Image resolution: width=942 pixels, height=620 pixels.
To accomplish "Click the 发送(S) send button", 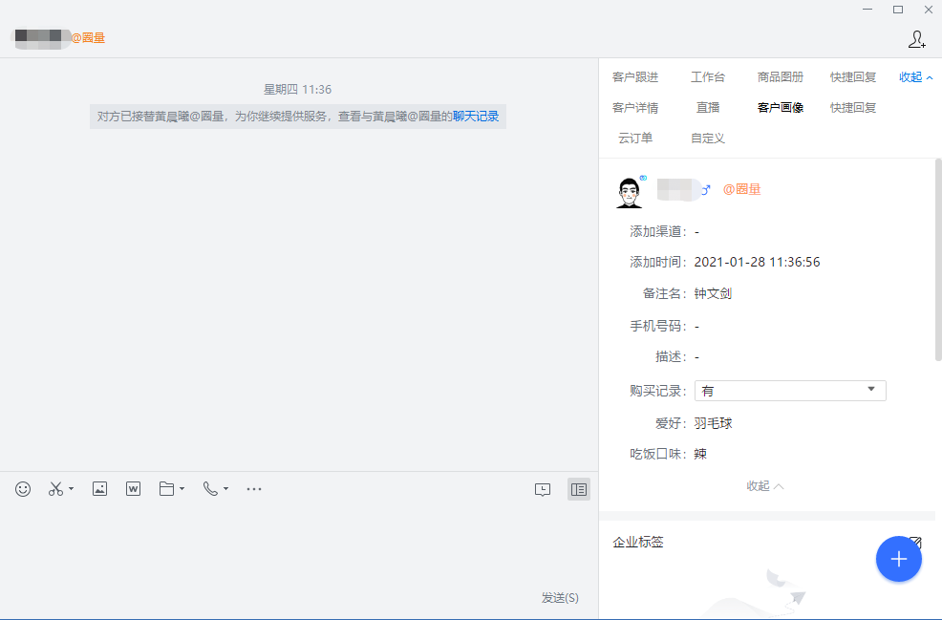I will (560, 598).
